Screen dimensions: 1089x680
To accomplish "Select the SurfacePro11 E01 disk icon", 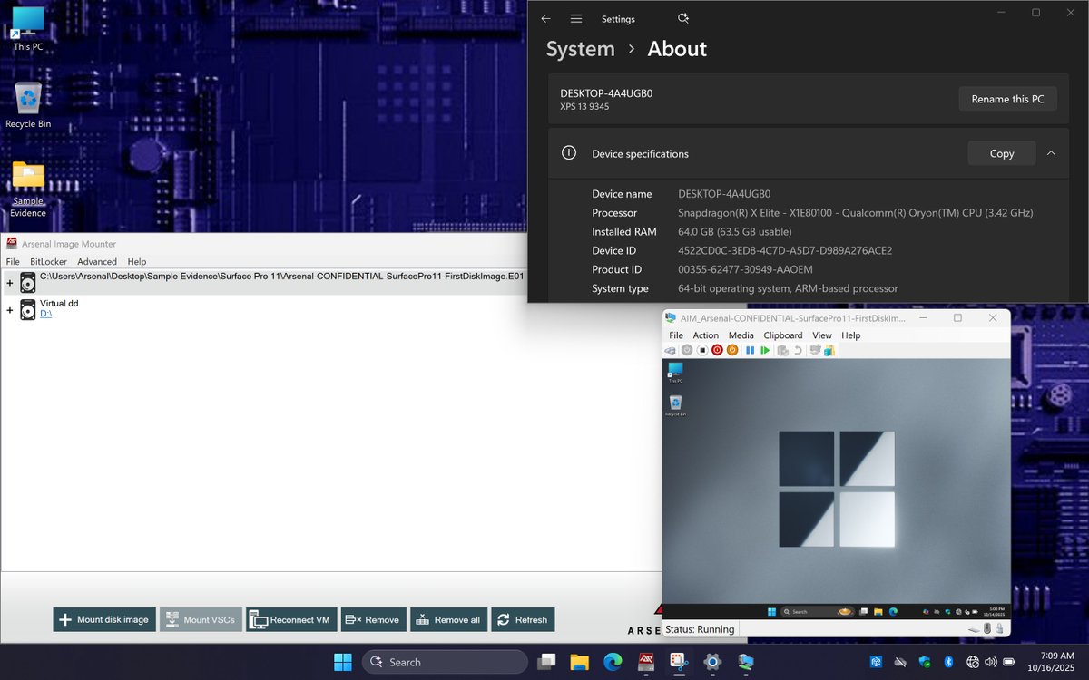I will point(28,284).
